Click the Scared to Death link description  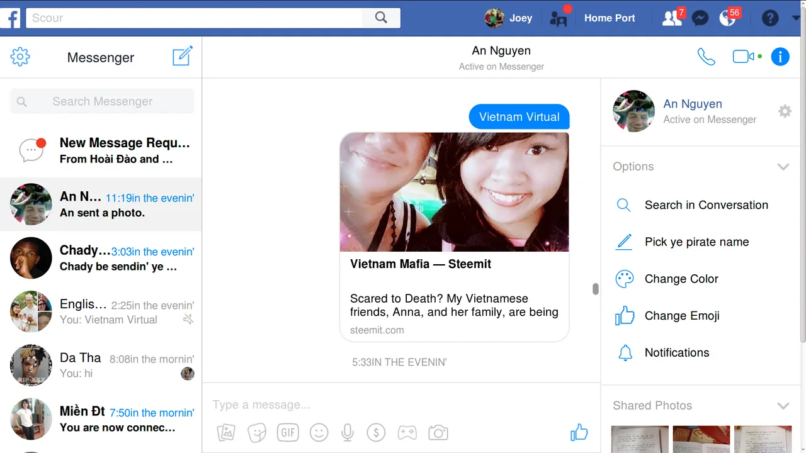click(x=454, y=305)
